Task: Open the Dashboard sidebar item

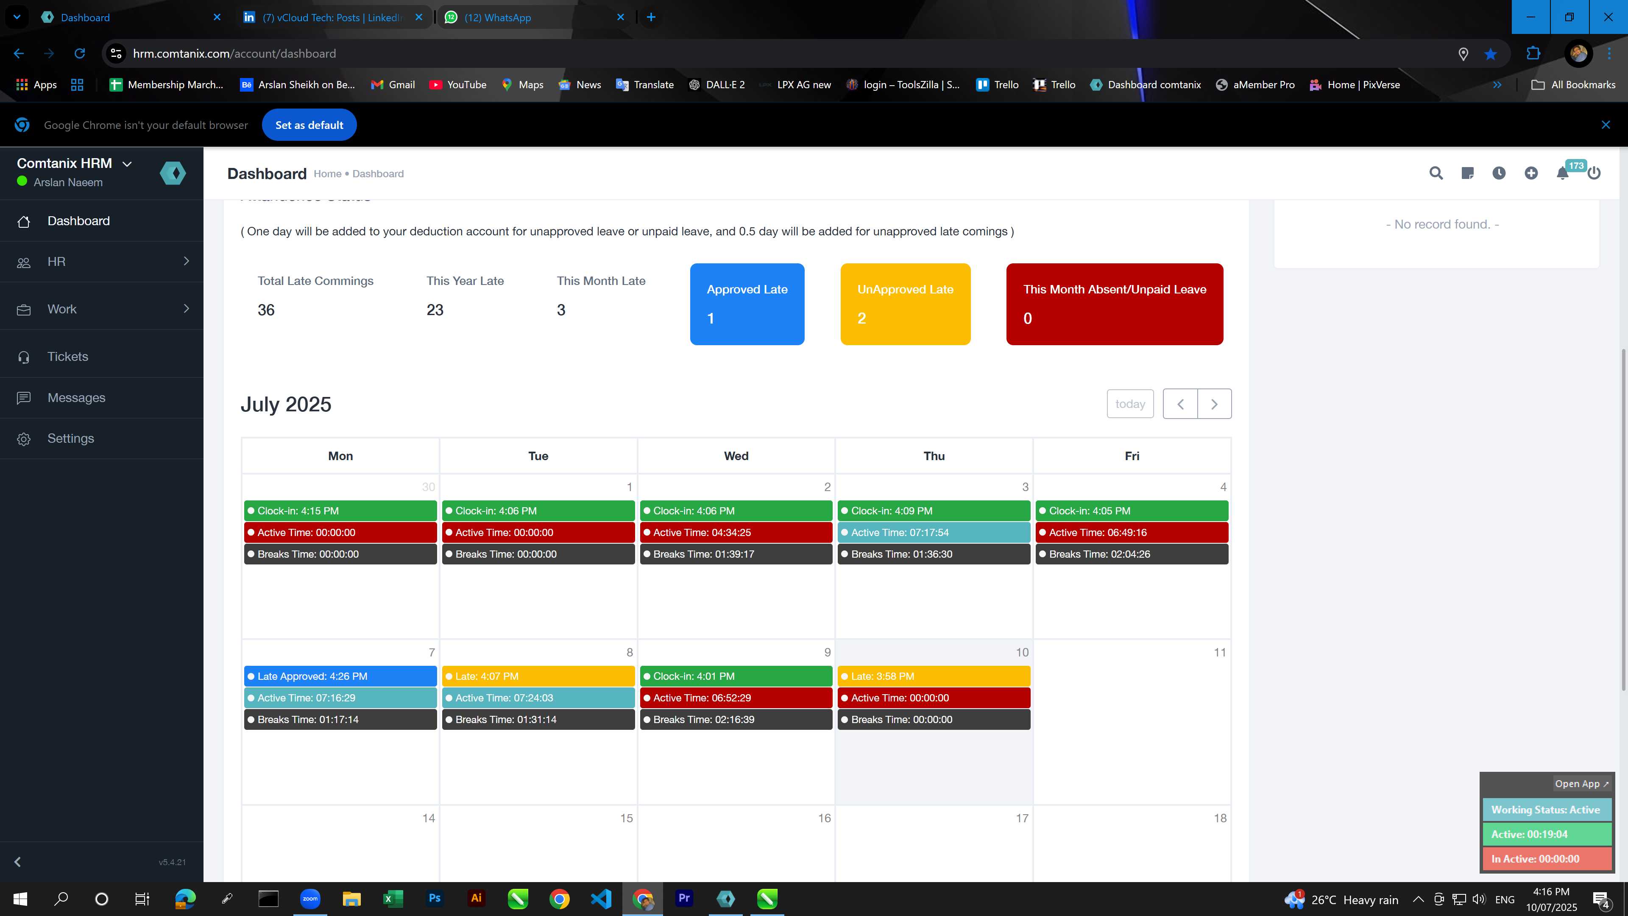Action: pos(102,221)
